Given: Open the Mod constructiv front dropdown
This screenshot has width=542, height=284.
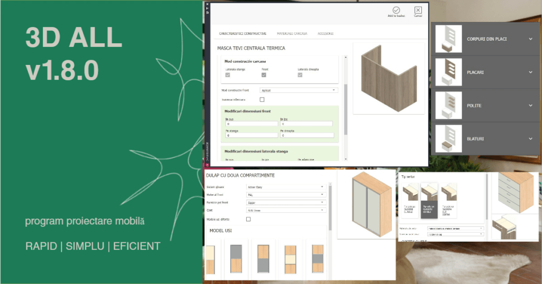Looking at the screenshot, I should 299,90.
